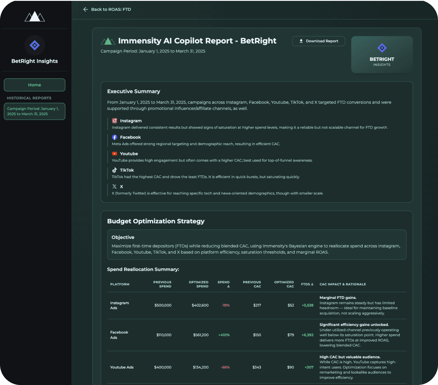Click the SPEND Δ column header
Image resolution: width=438 pixels, height=385 pixels.
[224, 284]
